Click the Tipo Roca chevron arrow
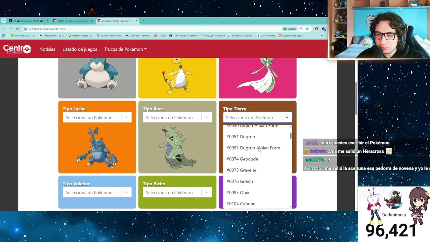This screenshot has width=430, height=242. (x=207, y=117)
